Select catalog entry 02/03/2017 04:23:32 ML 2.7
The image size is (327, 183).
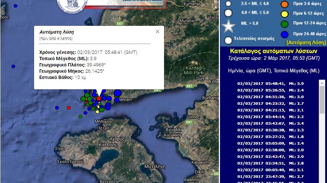(x=270, y=103)
